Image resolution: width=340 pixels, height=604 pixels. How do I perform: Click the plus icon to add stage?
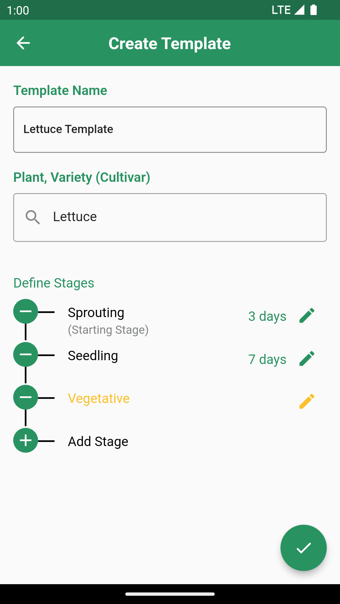pyautogui.click(x=25, y=440)
